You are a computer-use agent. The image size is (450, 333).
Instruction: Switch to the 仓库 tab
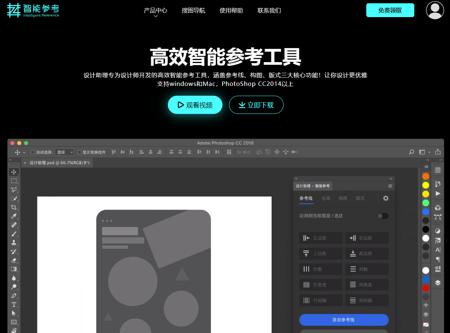point(326,198)
